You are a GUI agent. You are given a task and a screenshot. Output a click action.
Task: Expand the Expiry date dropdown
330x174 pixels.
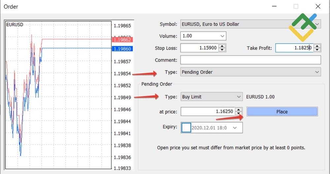pyautogui.click(x=235, y=127)
